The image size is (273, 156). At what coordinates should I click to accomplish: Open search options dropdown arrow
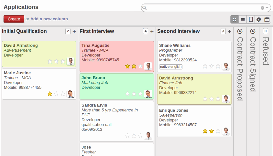[x=267, y=8]
